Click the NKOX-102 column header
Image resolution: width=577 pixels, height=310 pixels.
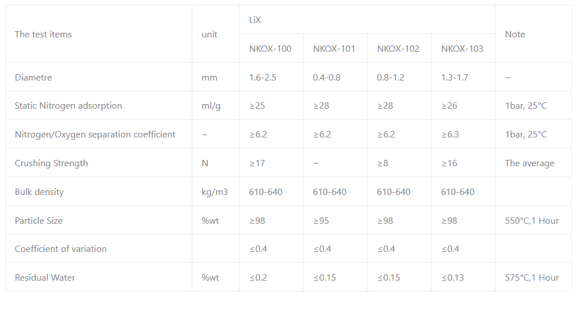(398, 49)
